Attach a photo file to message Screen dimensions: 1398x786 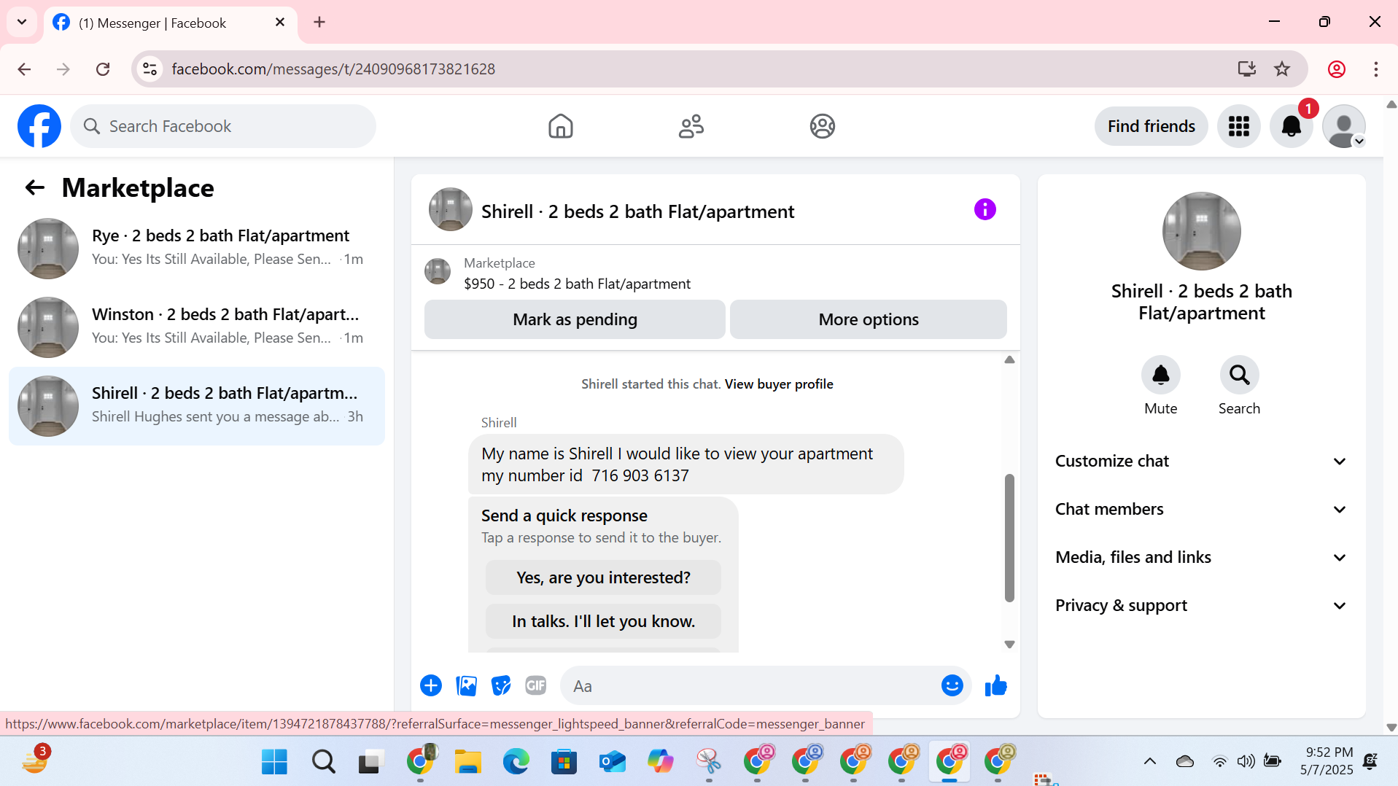(x=466, y=686)
